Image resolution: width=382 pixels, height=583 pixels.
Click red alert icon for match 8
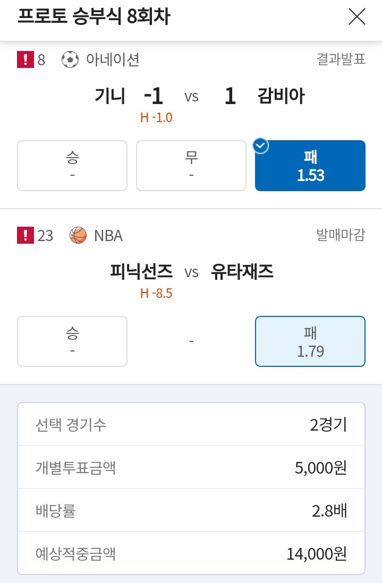click(x=26, y=59)
